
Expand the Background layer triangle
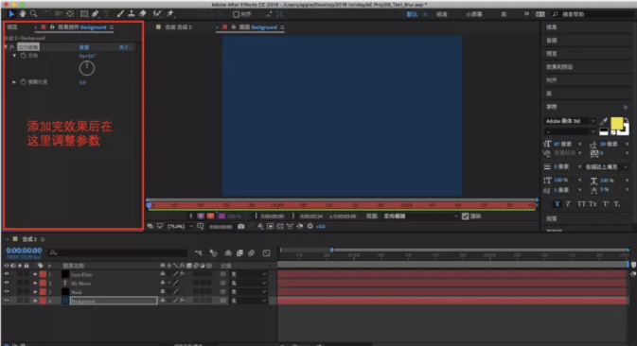tap(35, 301)
